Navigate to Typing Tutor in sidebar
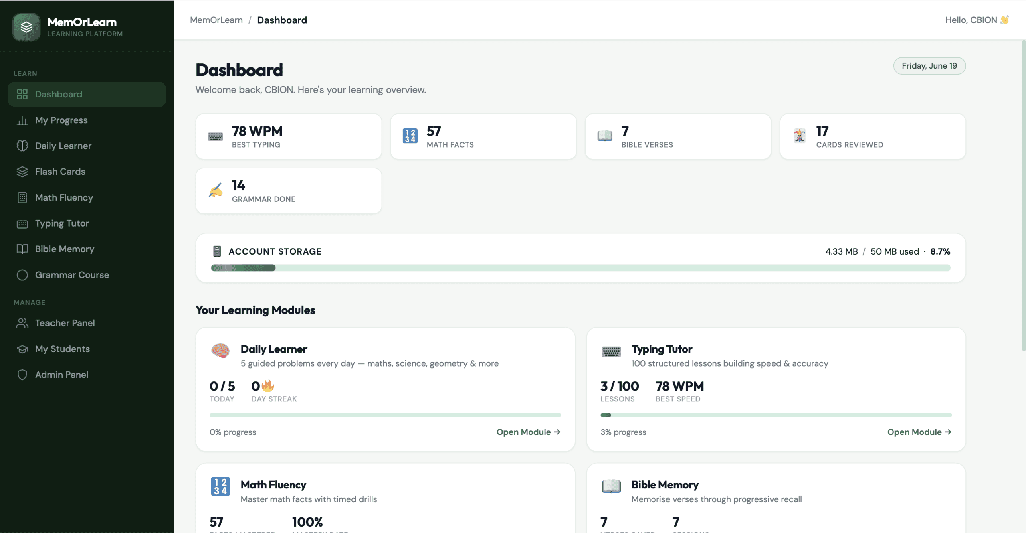This screenshot has height=533, width=1026. tap(87, 223)
